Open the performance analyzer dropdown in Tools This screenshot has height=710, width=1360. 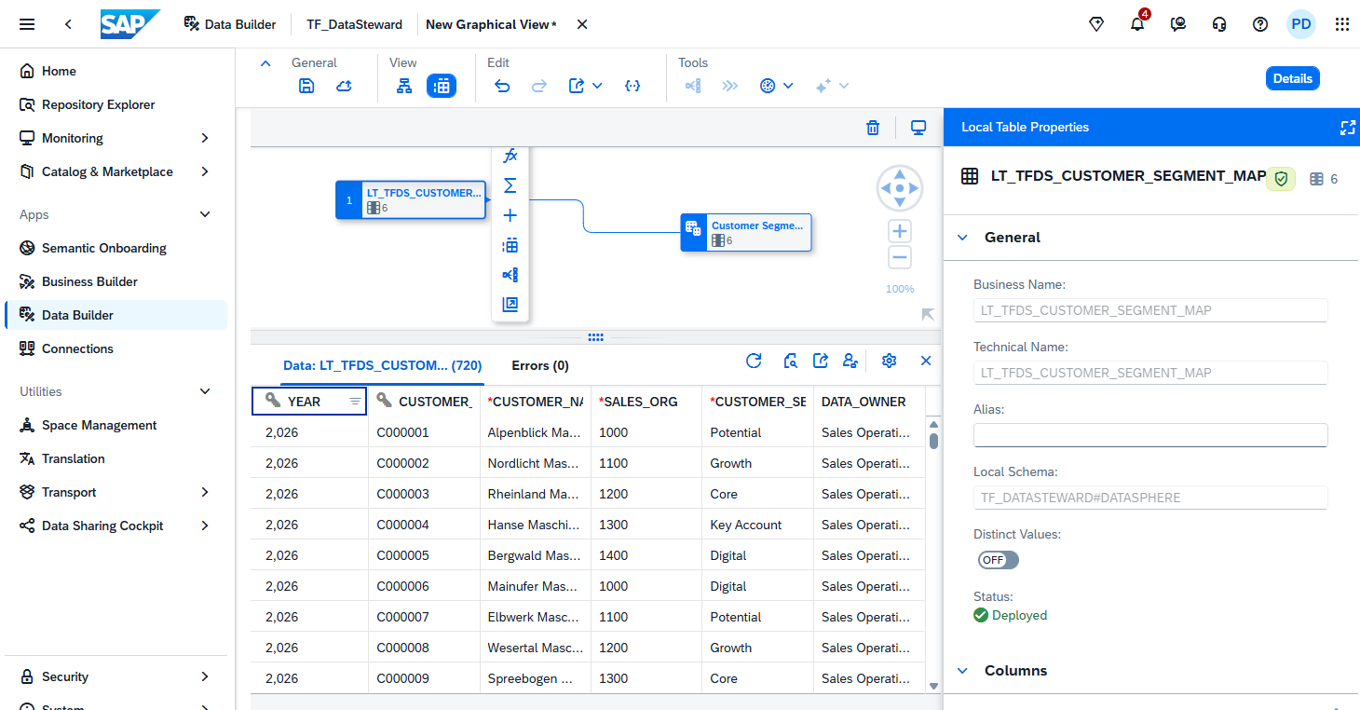coord(776,86)
